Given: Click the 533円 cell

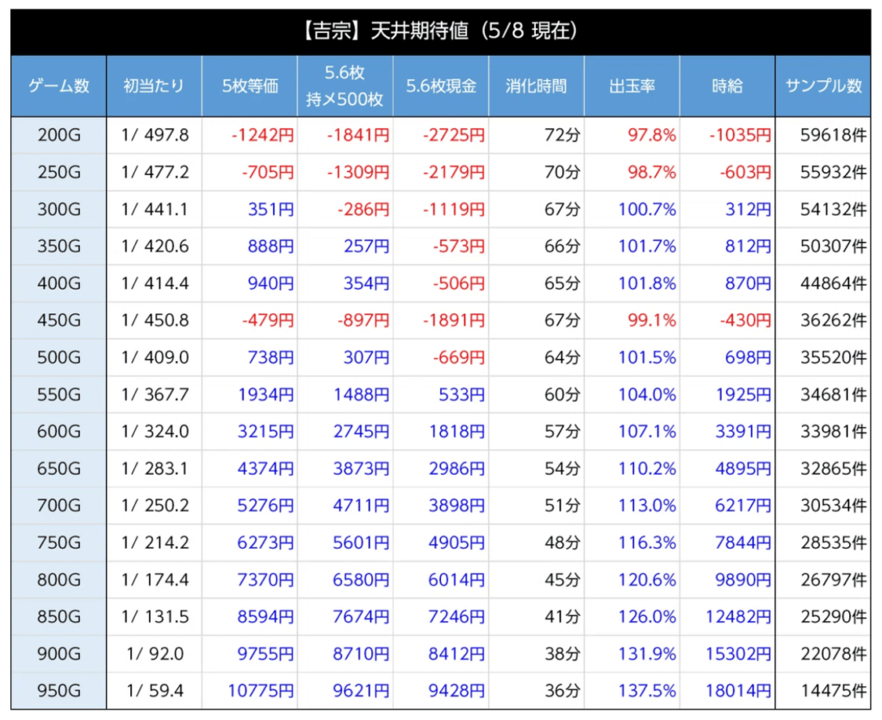Looking at the screenshot, I should (463, 394).
